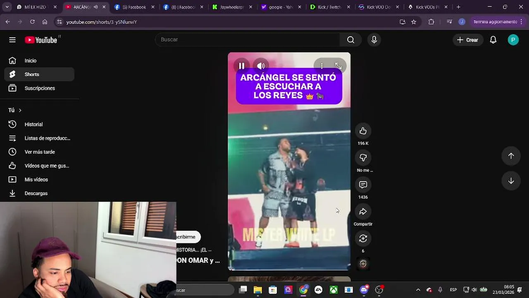529x298 pixels.
Task: Mute the Short's volume
Action: pyautogui.click(x=261, y=66)
